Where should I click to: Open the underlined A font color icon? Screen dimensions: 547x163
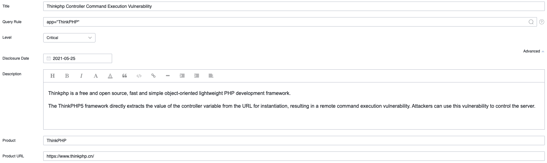tap(110, 76)
